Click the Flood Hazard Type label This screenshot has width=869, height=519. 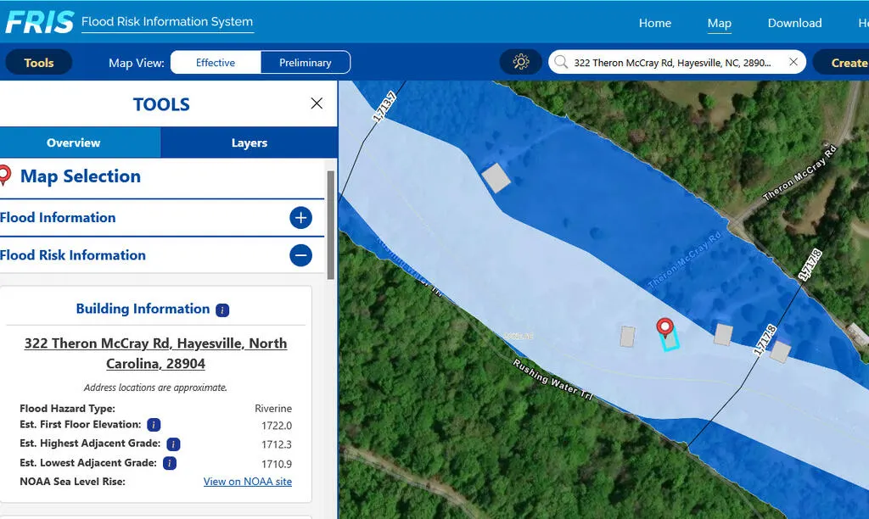tap(68, 409)
